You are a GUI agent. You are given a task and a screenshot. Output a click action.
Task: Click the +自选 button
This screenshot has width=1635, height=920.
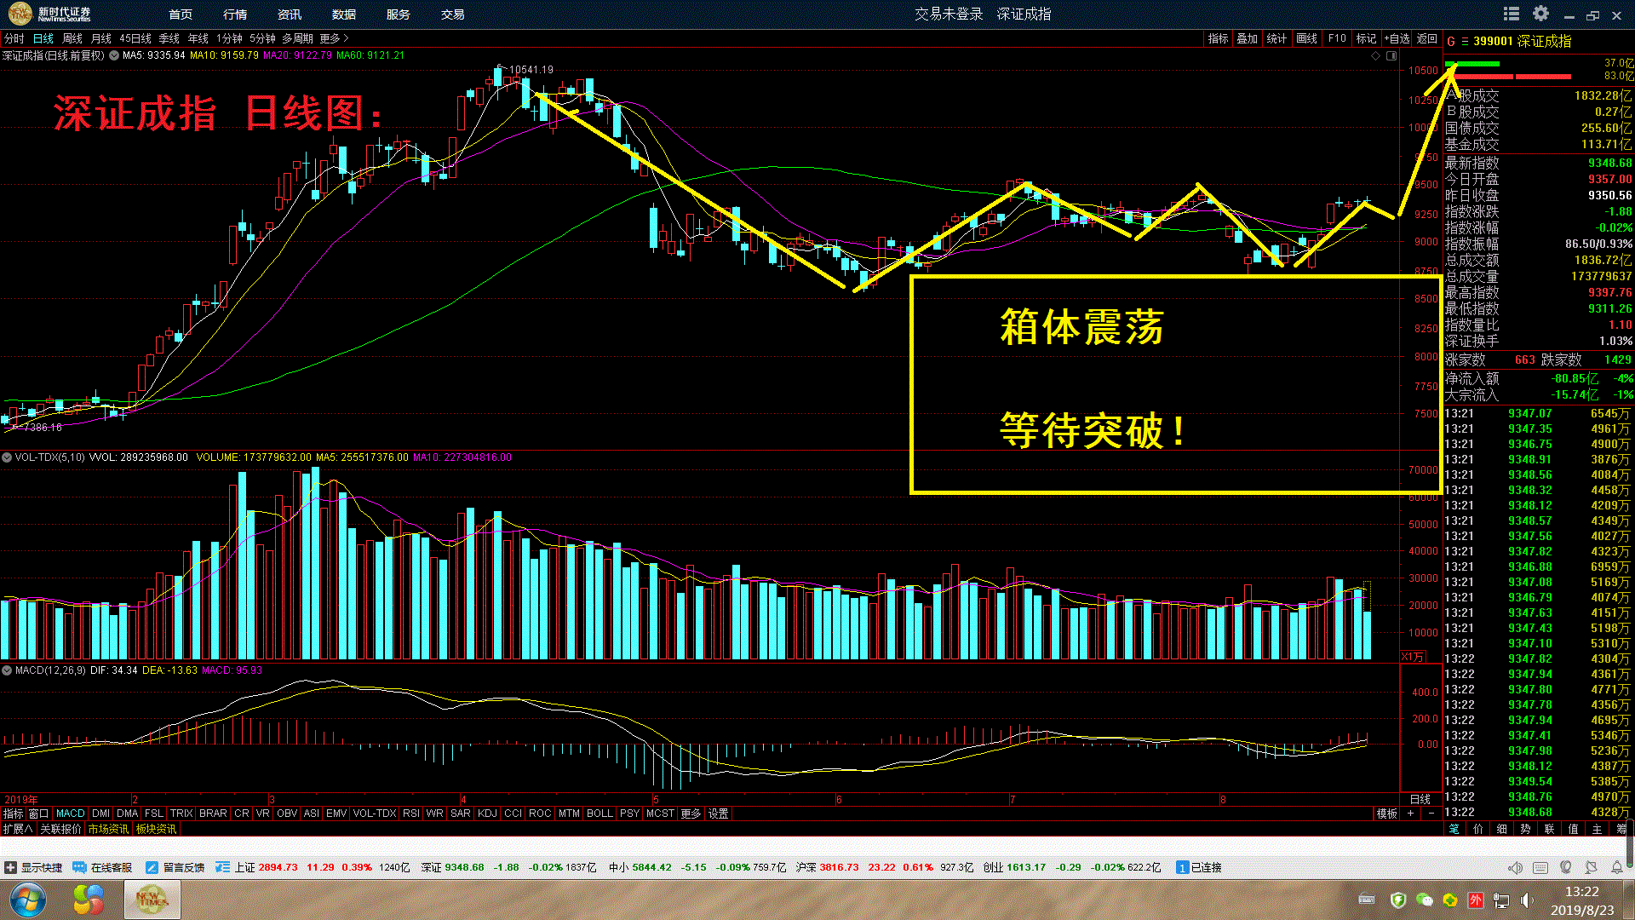[x=1397, y=38]
